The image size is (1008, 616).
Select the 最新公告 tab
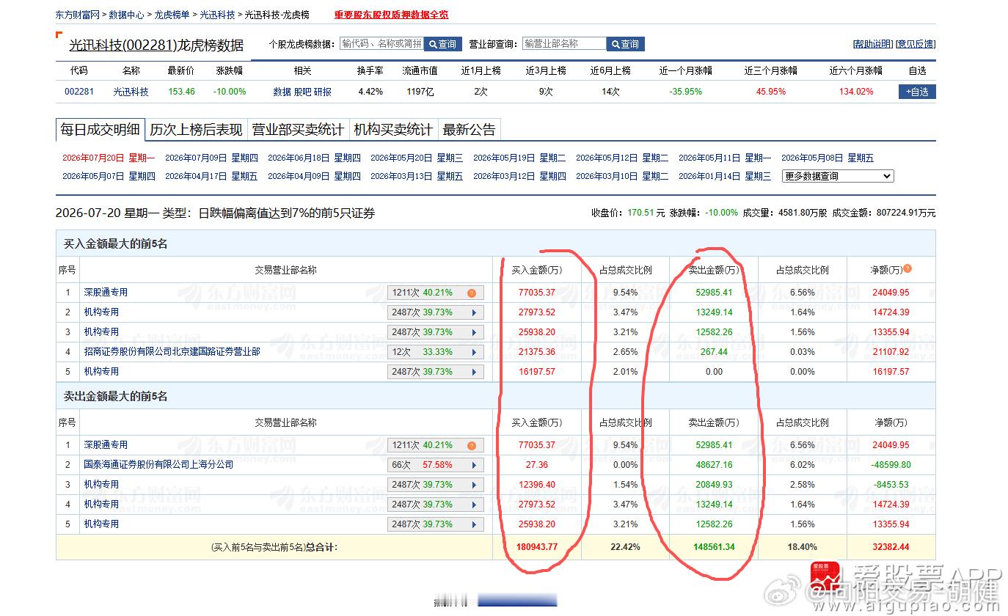point(470,130)
